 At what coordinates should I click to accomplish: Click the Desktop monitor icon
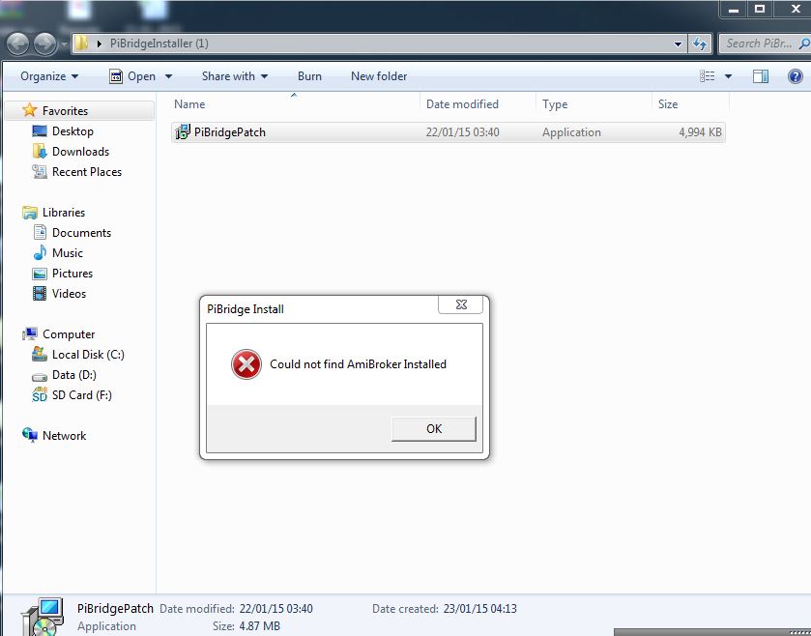[40, 130]
